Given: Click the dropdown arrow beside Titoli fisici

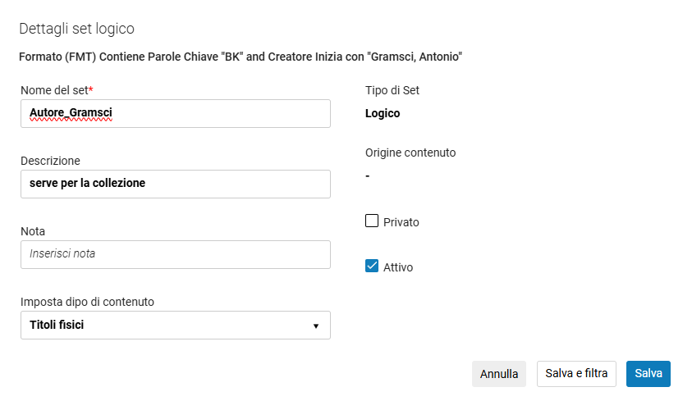Looking at the screenshot, I should coord(316,326).
